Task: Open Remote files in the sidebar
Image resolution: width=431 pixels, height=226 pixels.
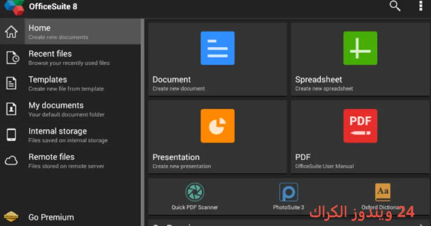Action: pos(70,161)
